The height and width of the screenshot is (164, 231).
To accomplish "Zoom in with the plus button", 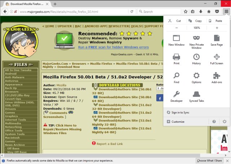I will 217,28.
